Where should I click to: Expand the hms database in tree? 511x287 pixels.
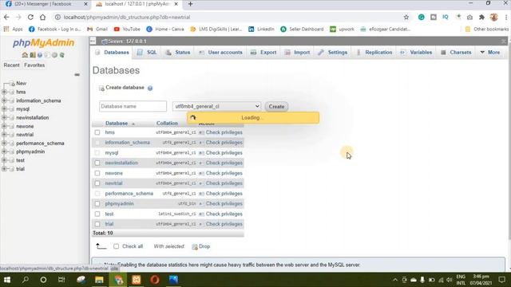(4, 92)
